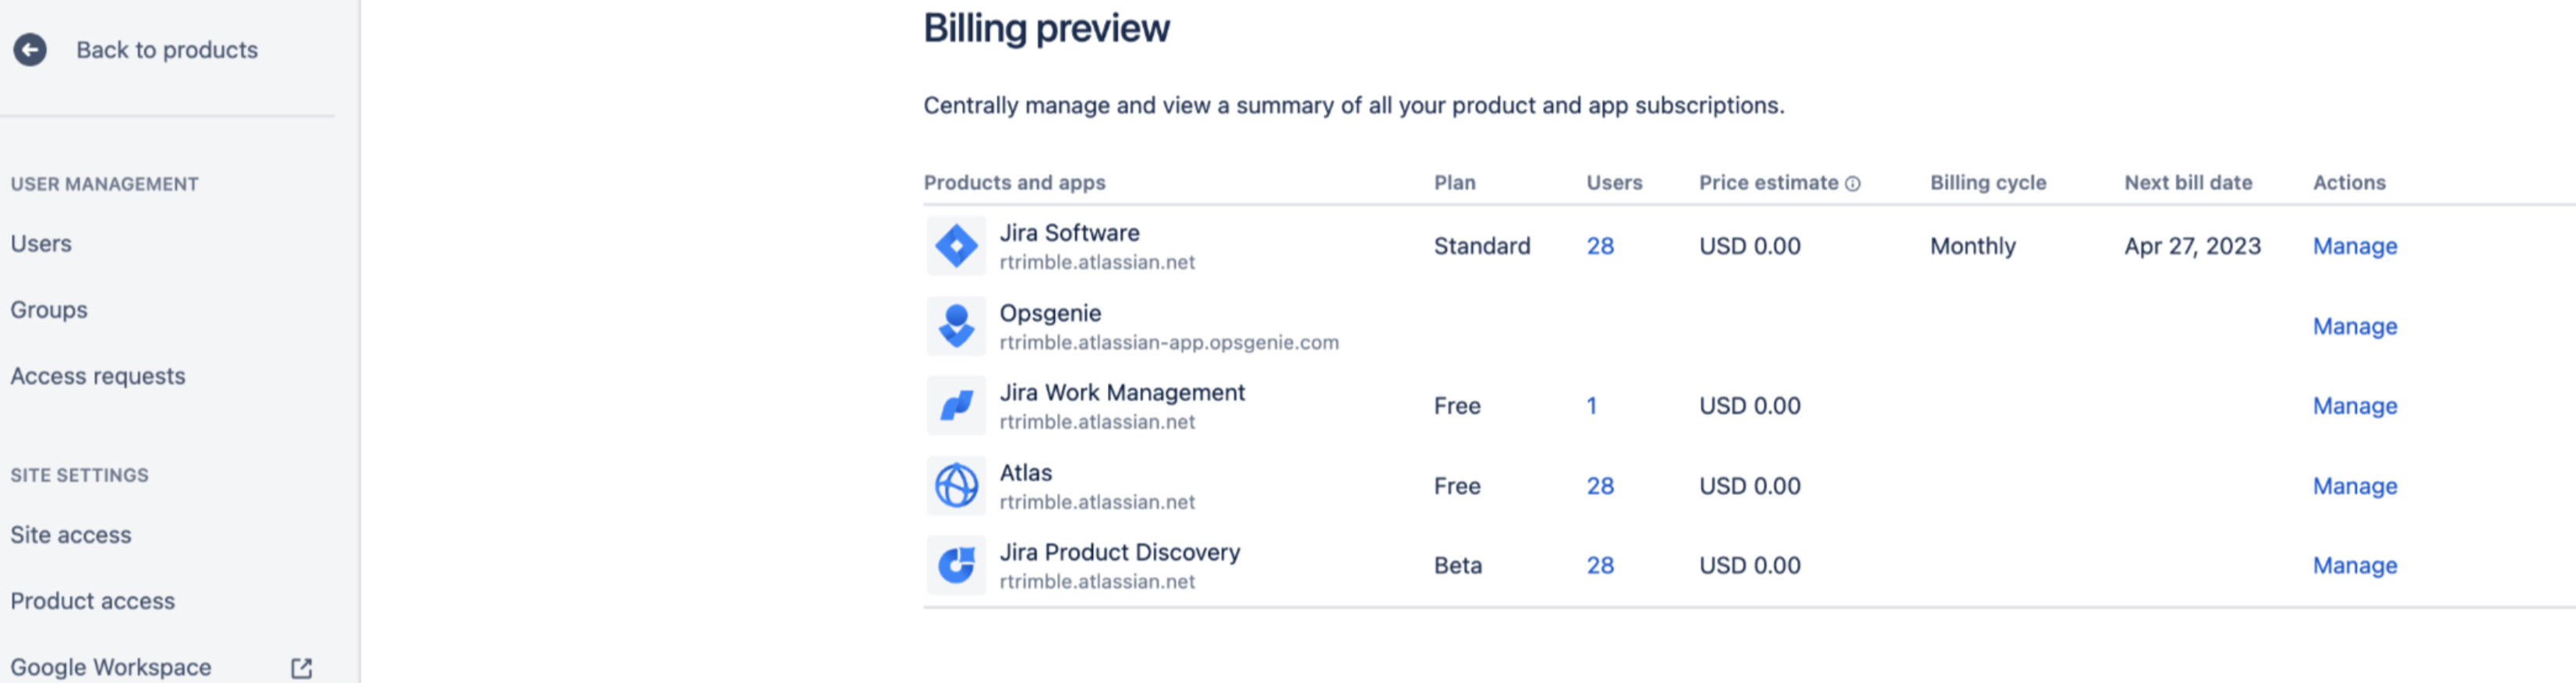The image size is (2576, 683).
Task: Click the Products and apps column header
Action: click(1014, 183)
